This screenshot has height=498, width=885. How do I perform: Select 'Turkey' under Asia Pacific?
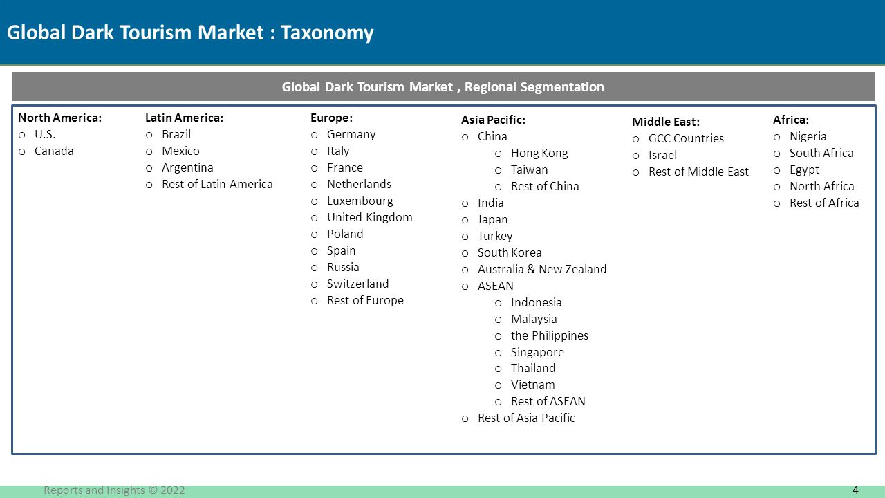495,236
